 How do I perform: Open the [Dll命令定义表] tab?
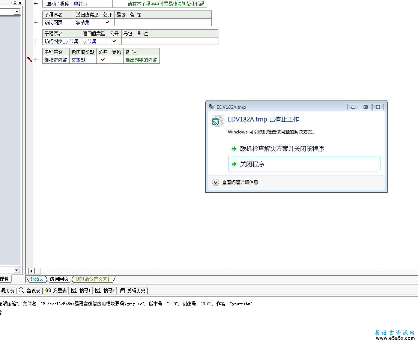93,279
